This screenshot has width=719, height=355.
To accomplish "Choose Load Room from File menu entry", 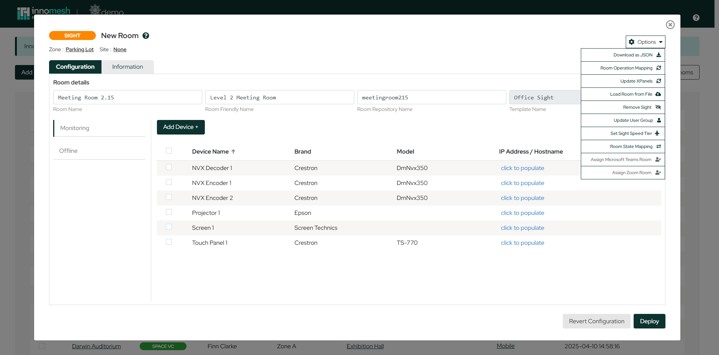I will click(623, 94).
